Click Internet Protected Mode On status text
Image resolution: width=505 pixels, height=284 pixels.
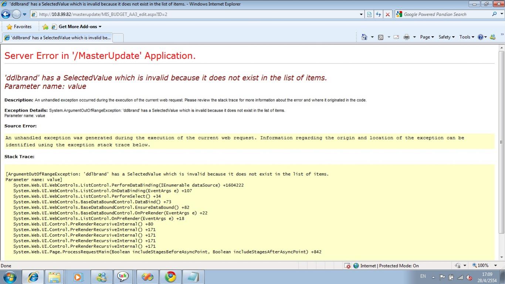click(x=390, y=266)
